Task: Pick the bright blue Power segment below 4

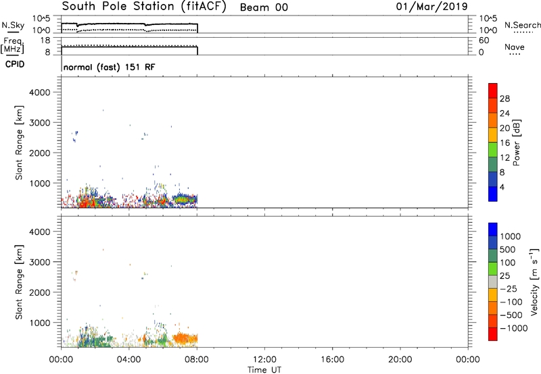Action: click(493, 194)
